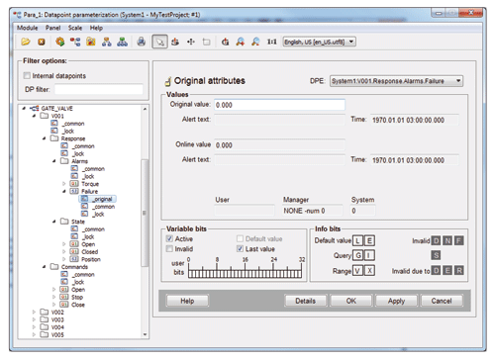Click the red rotate toolbar icon
The image size is (495, 361).
pyautogui.click(x=225, y=42)
